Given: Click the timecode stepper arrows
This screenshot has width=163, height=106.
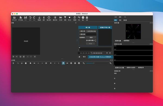Looking at the screenshot, I should coord(91,53).
